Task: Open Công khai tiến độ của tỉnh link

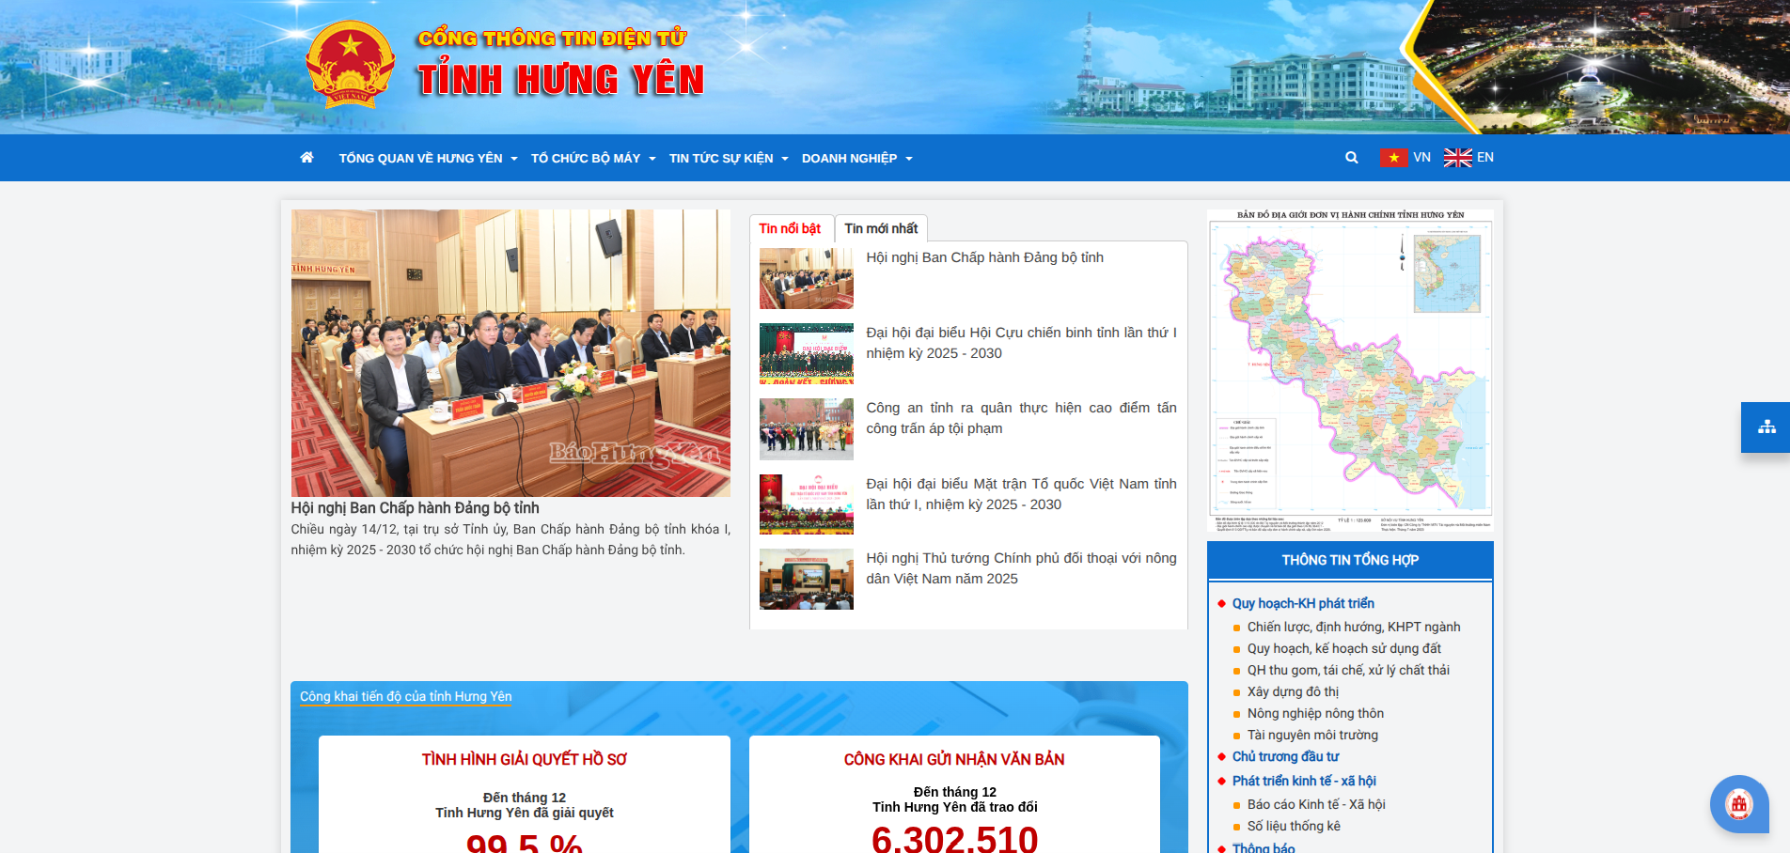Action: (405, 696)
